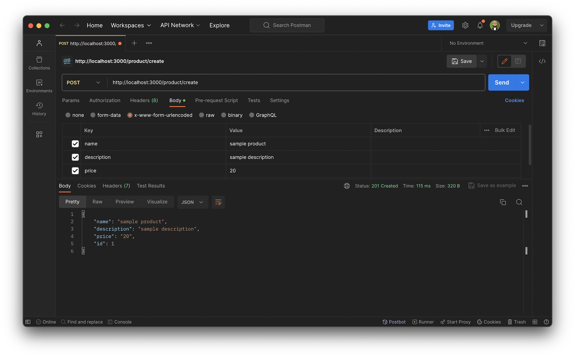Open the Collections sidebar panel
Image resolution: width=575 pixels, height=357 pixels.
tap(39, 63)
